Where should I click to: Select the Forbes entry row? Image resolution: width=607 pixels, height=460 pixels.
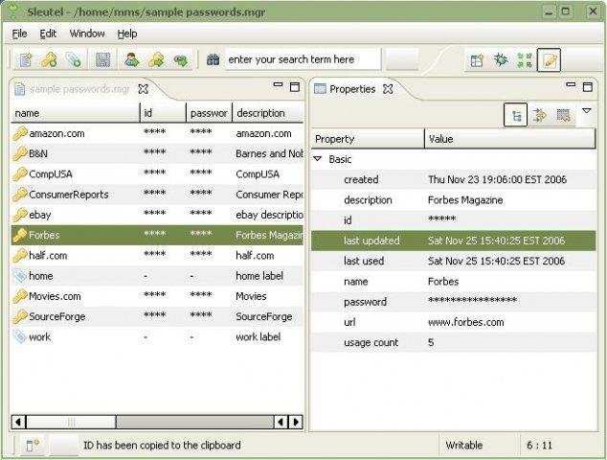click(157, 235)
